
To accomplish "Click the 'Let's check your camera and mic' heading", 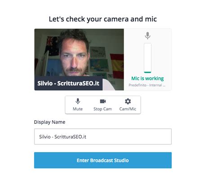I will 103,19.
